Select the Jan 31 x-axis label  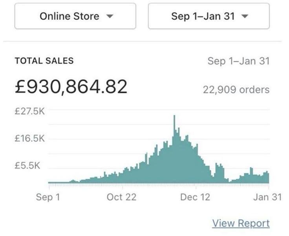pyautogui.click(x=267, y=197)
